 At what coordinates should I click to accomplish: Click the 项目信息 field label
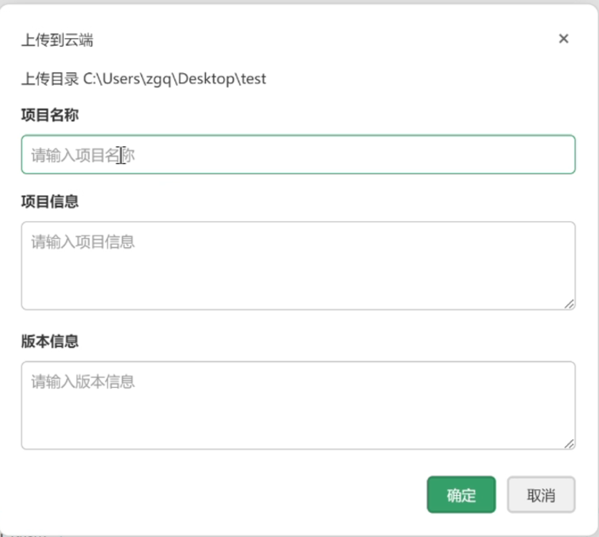[x=50, y=201]
